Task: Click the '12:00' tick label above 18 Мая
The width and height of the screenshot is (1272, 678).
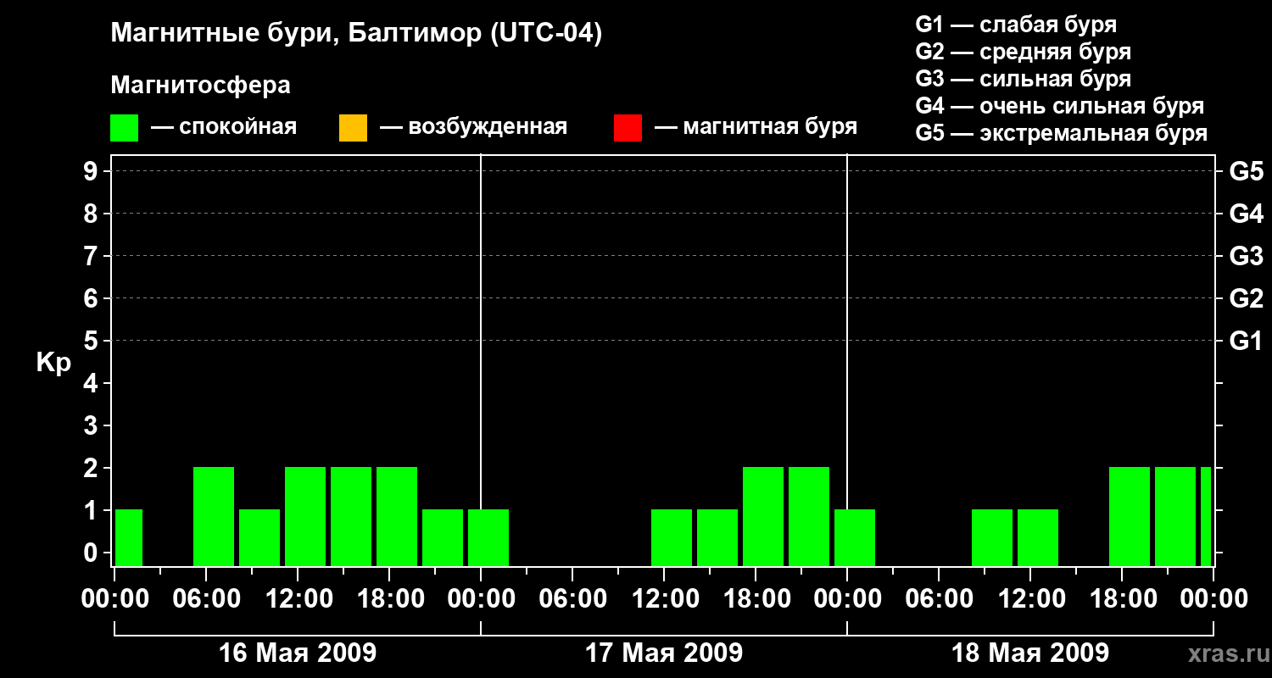Action: coord(1030,599)
